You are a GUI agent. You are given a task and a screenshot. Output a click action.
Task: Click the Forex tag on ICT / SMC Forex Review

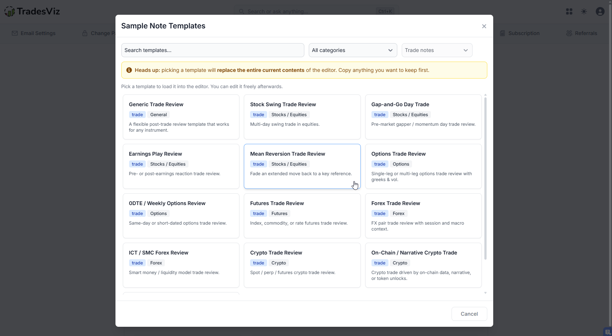pos(156,263)
